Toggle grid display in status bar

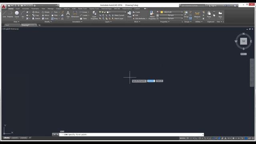(x=188, y=138)
